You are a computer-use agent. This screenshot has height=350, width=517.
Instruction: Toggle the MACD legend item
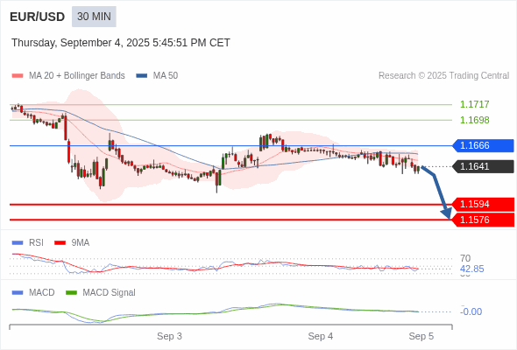click(33, 292)
